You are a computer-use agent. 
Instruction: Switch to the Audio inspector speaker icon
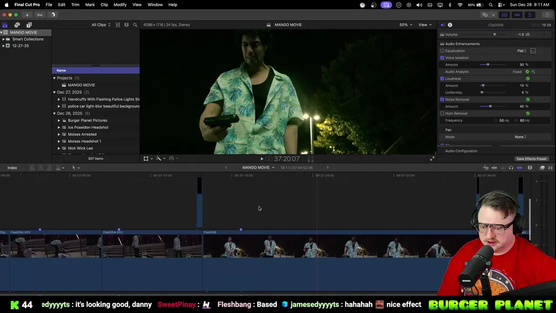click(442, 25)
